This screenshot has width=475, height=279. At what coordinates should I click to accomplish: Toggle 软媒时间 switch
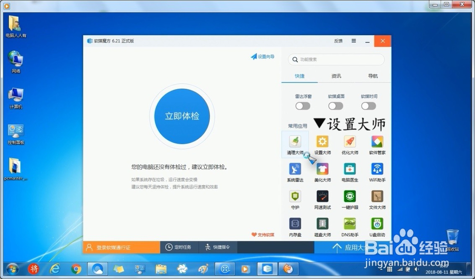369,106
